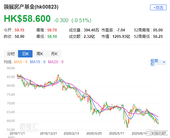Click the 2019/11/1 date axis label
This screenshot has height=138, width=170.
[17, 134]
